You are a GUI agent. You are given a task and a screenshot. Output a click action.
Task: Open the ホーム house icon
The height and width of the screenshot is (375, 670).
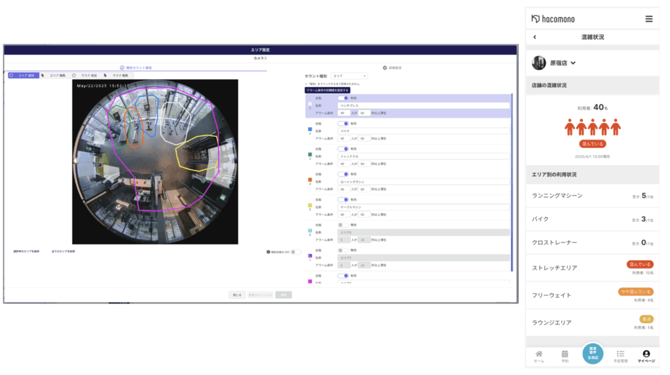(x=539, y=356)
